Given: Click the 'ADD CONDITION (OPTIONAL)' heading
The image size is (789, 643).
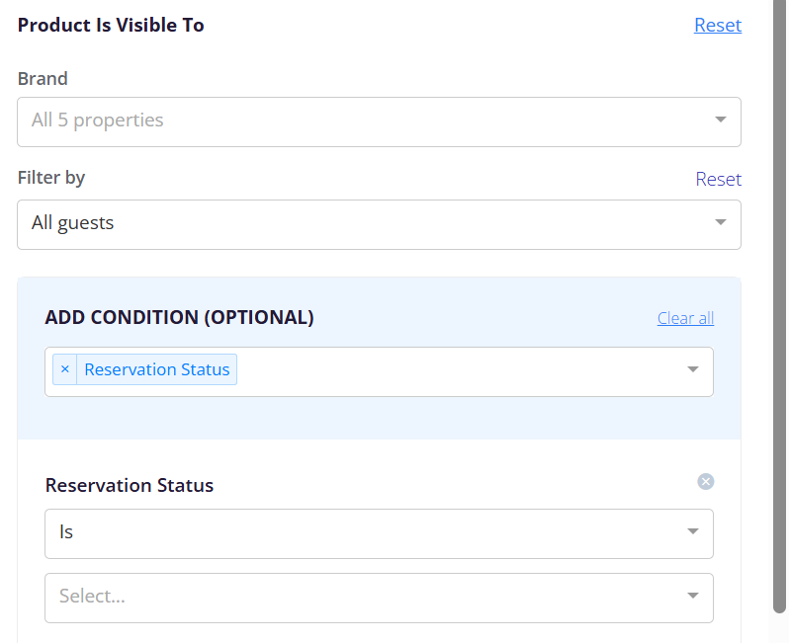Looking at the screenshot, I should pyautogui.click(x=179, y=318).
